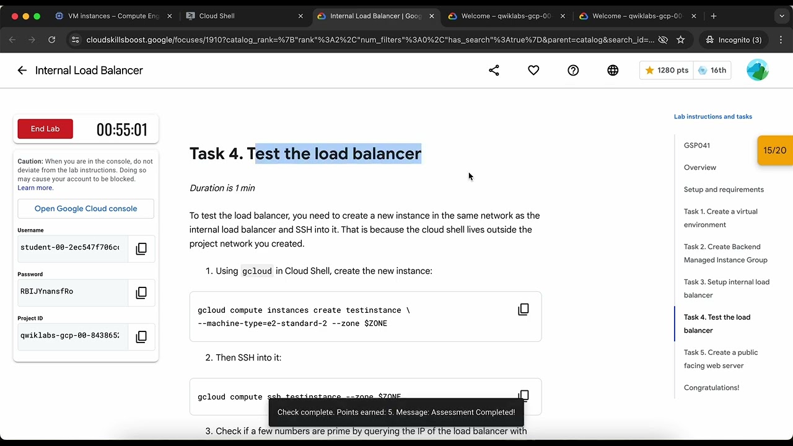Screen dimensions: 793x446
Task: Copy the gcloud instances create command
Action: click(524, 309)
